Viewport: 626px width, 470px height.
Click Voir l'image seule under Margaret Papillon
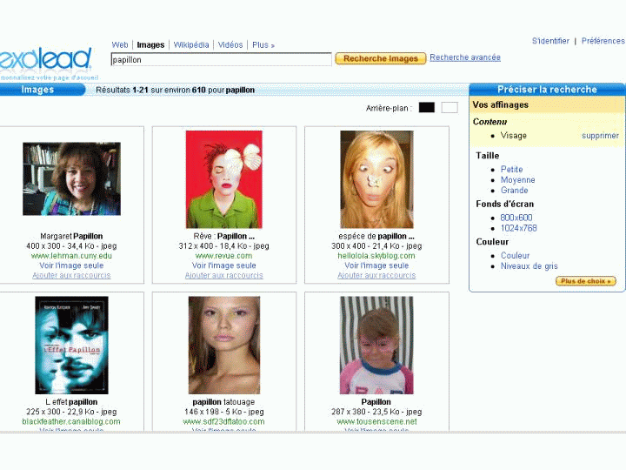[x=71, y=265]
